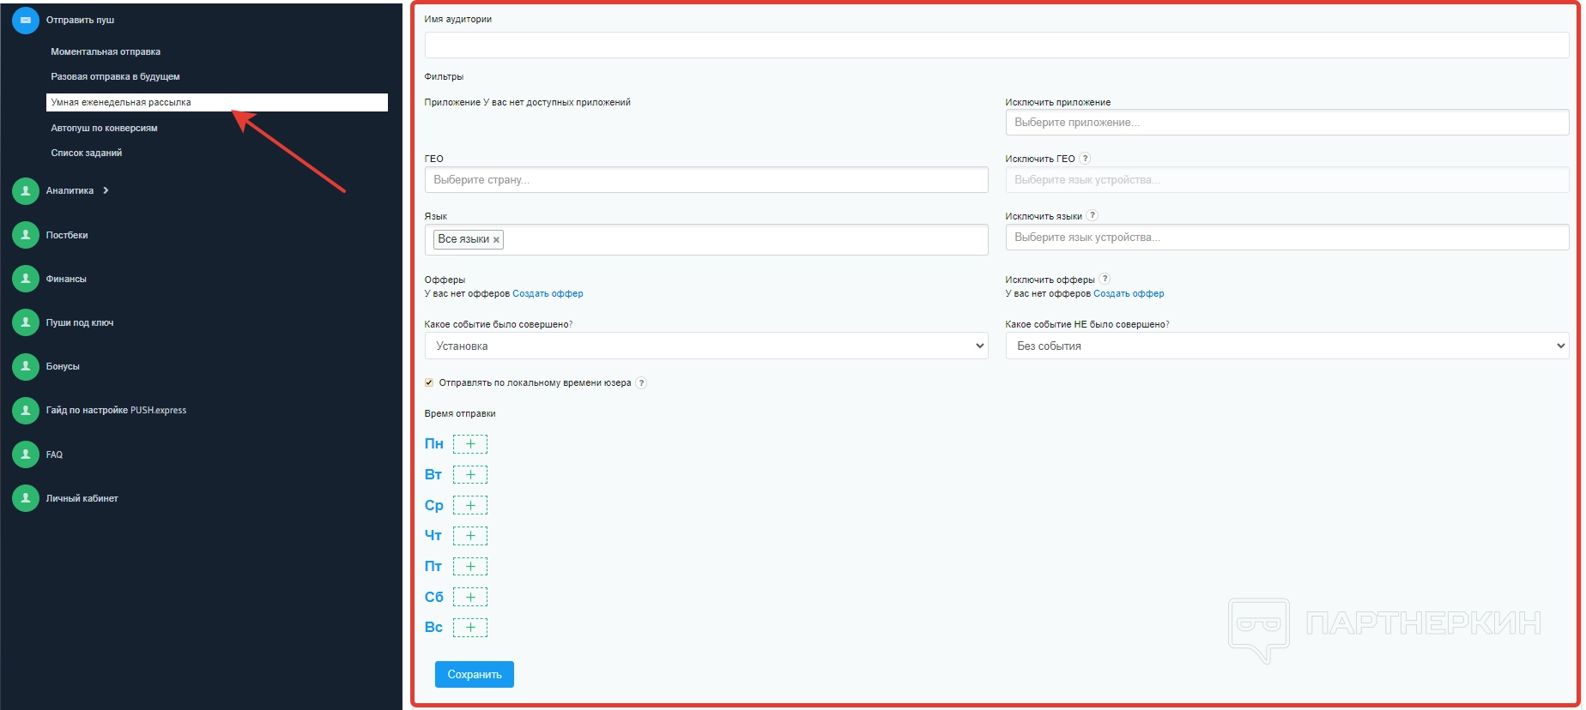Screen dimensions: 1586x710
Task: Show help for local user time option
Action: [641, 382]
